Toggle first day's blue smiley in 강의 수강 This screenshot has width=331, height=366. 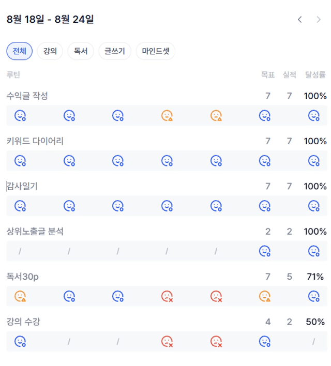pyautogui.click(x=20, y=342)
